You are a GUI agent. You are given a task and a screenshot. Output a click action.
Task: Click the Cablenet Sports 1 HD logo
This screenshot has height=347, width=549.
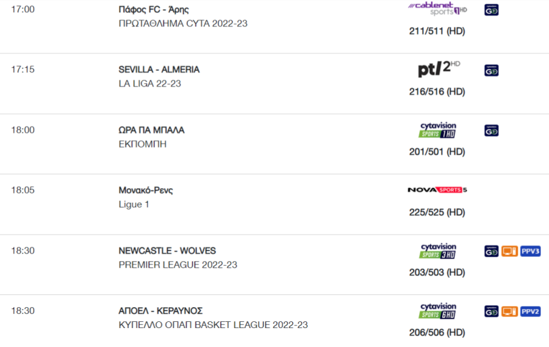tap(437, 9)
